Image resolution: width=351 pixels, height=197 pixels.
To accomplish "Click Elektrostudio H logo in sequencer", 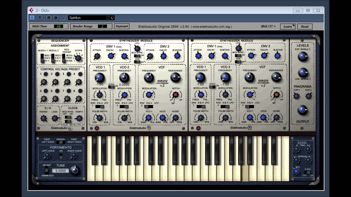I will 70,128.
